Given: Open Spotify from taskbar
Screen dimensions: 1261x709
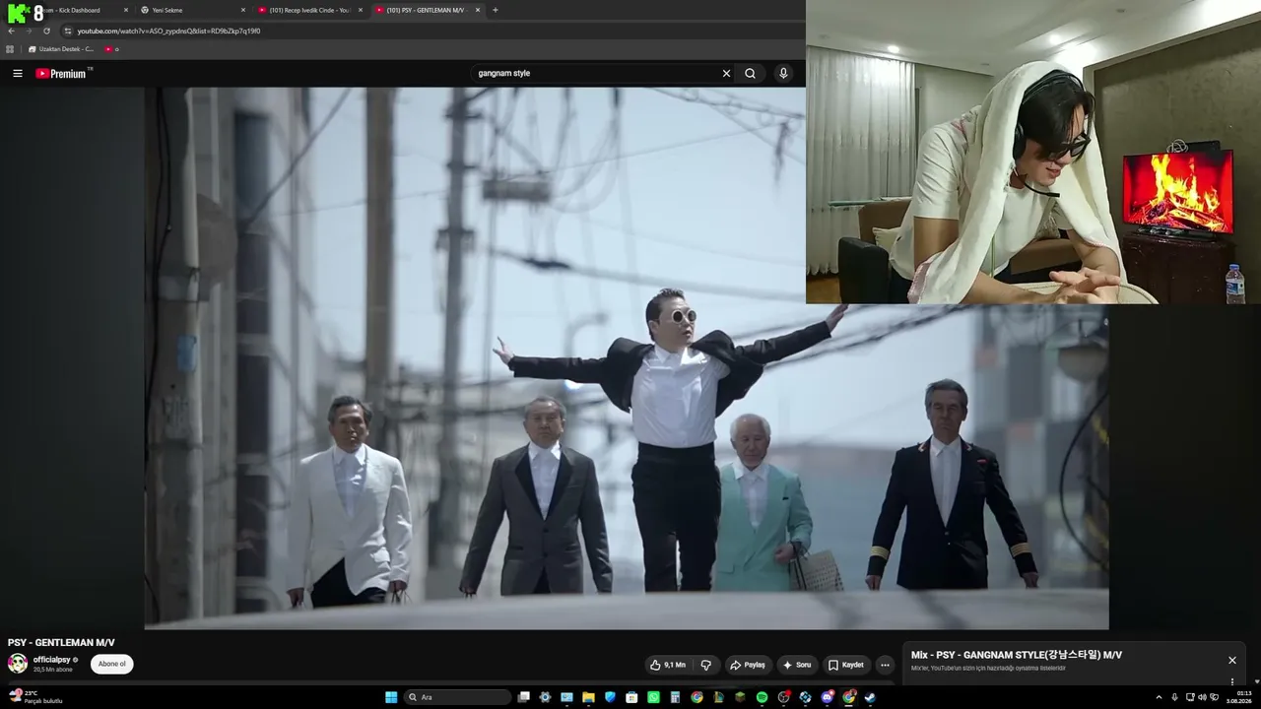Looking at the screenshot, I should pos(762,697).
